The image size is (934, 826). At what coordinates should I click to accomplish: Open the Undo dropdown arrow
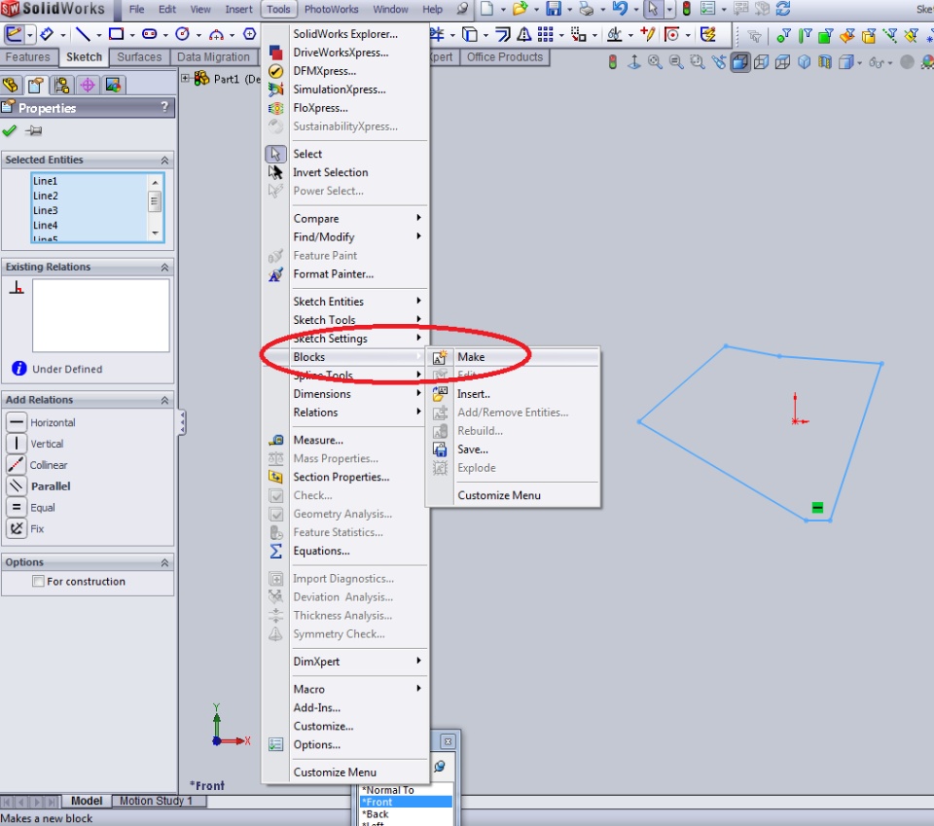pos(635,9)
